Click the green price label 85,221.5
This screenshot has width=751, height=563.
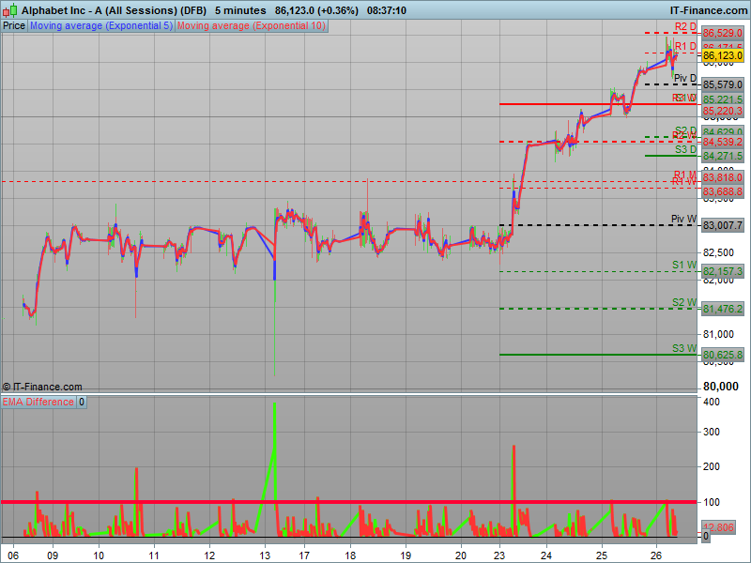coord(723,99)
